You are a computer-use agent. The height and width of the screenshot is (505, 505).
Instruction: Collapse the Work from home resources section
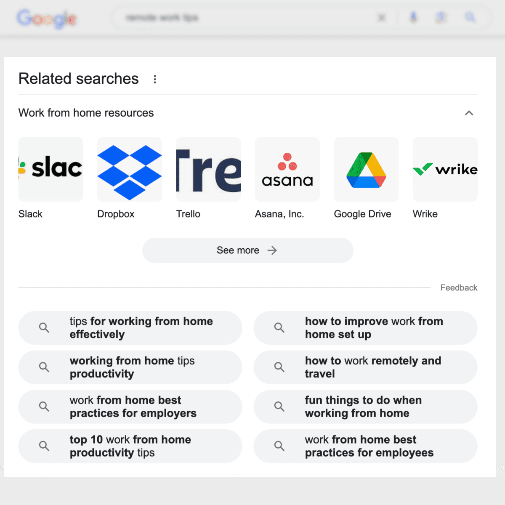click(469, 113)
